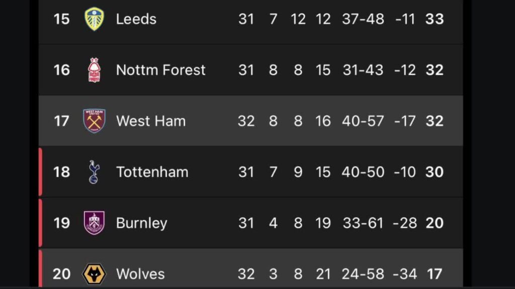
Task: Open the Wolves team page
Action: 140,274
